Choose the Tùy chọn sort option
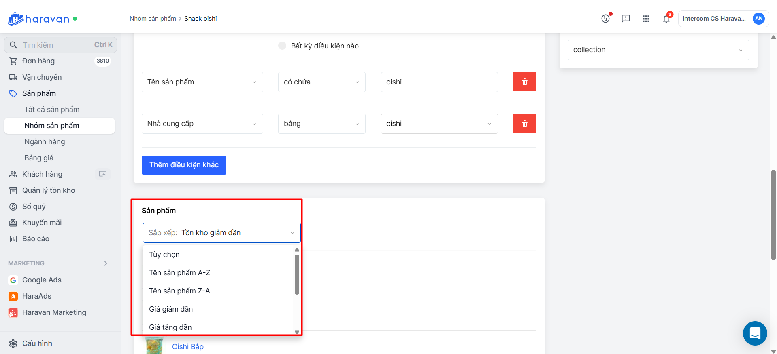Screen dimensions: 777x354 click(219, 255)
